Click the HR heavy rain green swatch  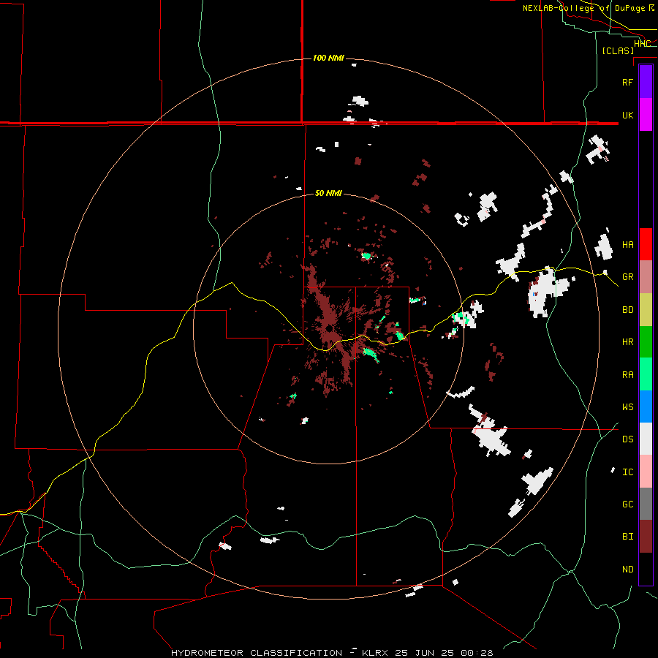[x=646, y=342]
